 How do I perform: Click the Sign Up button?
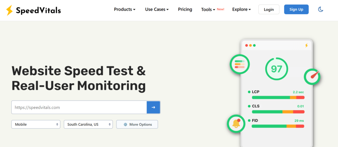pyautogui.click(x=296, y=10)
